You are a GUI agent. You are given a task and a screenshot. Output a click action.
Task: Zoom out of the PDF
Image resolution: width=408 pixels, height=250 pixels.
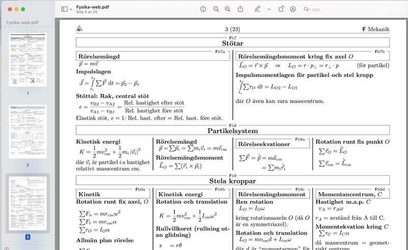point(216,9)
